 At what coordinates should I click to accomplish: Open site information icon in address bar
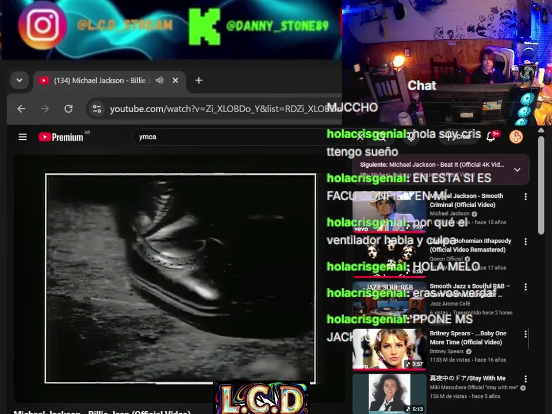(97, 109)
